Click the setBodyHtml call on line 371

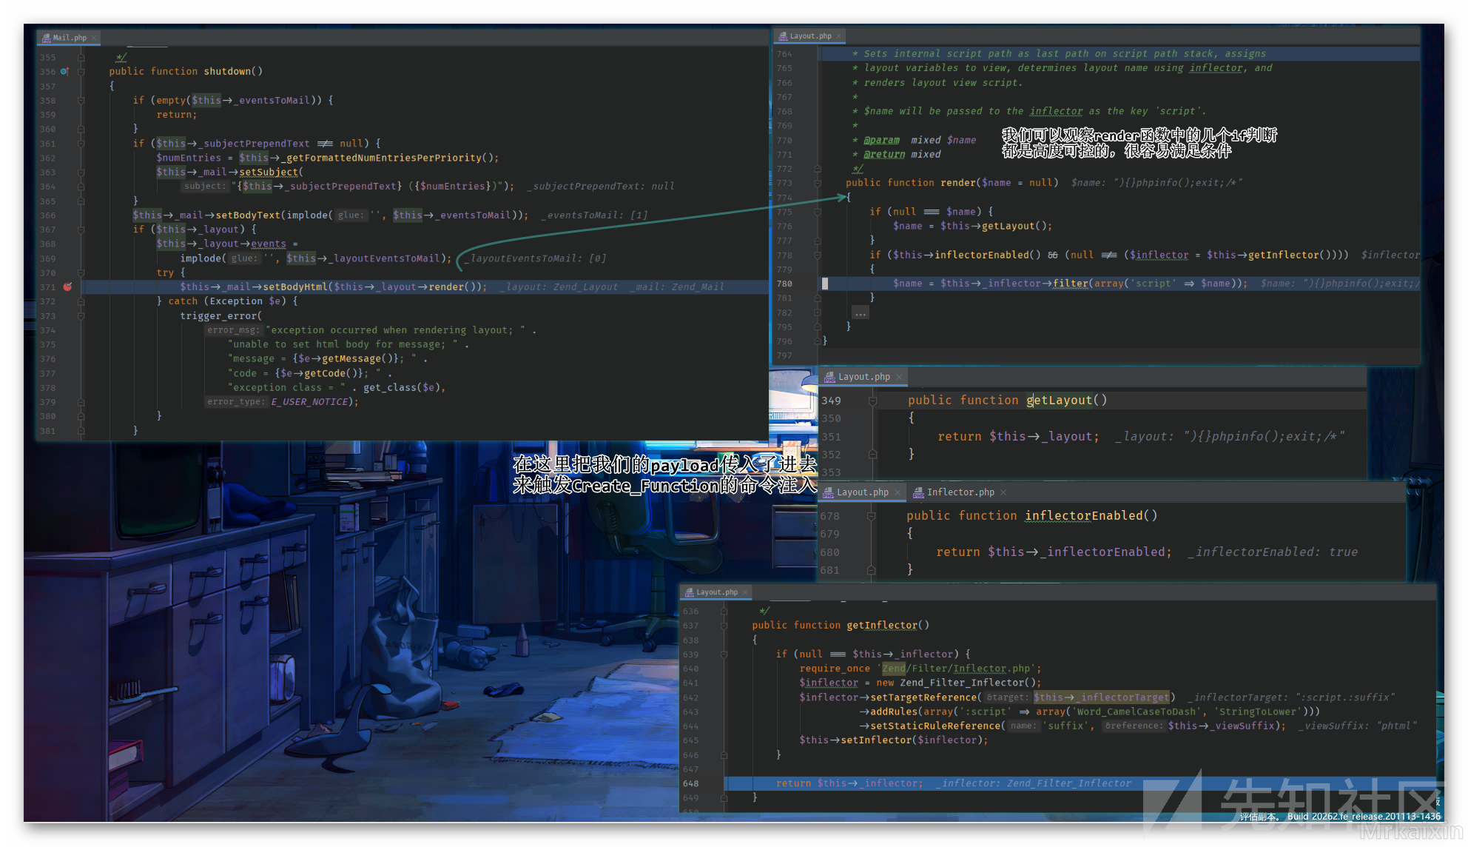[294, 287]
